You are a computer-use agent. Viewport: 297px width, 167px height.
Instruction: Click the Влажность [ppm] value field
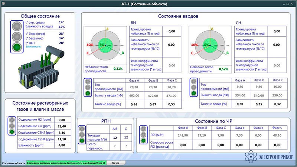point(62,145)
